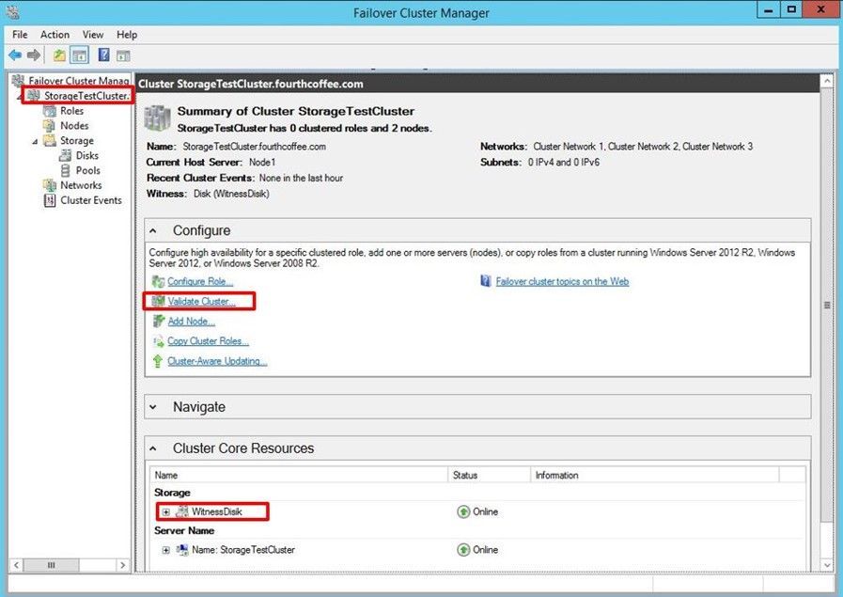Click the Configure Role icon
Image resolution: width=843 pixels, height=597 pixels.
[158, 281]
